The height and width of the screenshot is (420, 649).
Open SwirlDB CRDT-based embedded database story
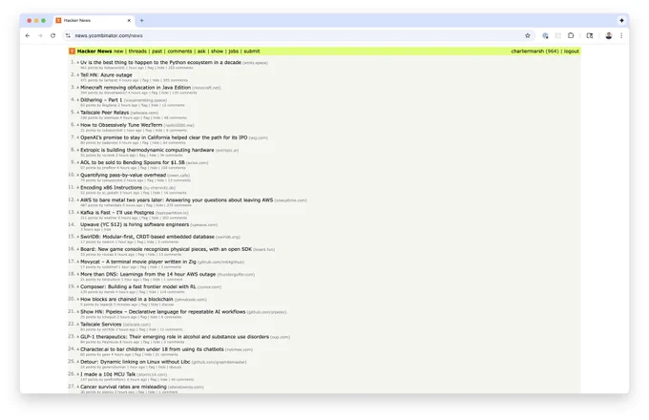coord(147,237)
